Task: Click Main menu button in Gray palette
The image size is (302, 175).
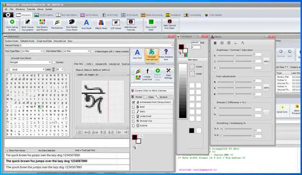Action: [193, 60]
